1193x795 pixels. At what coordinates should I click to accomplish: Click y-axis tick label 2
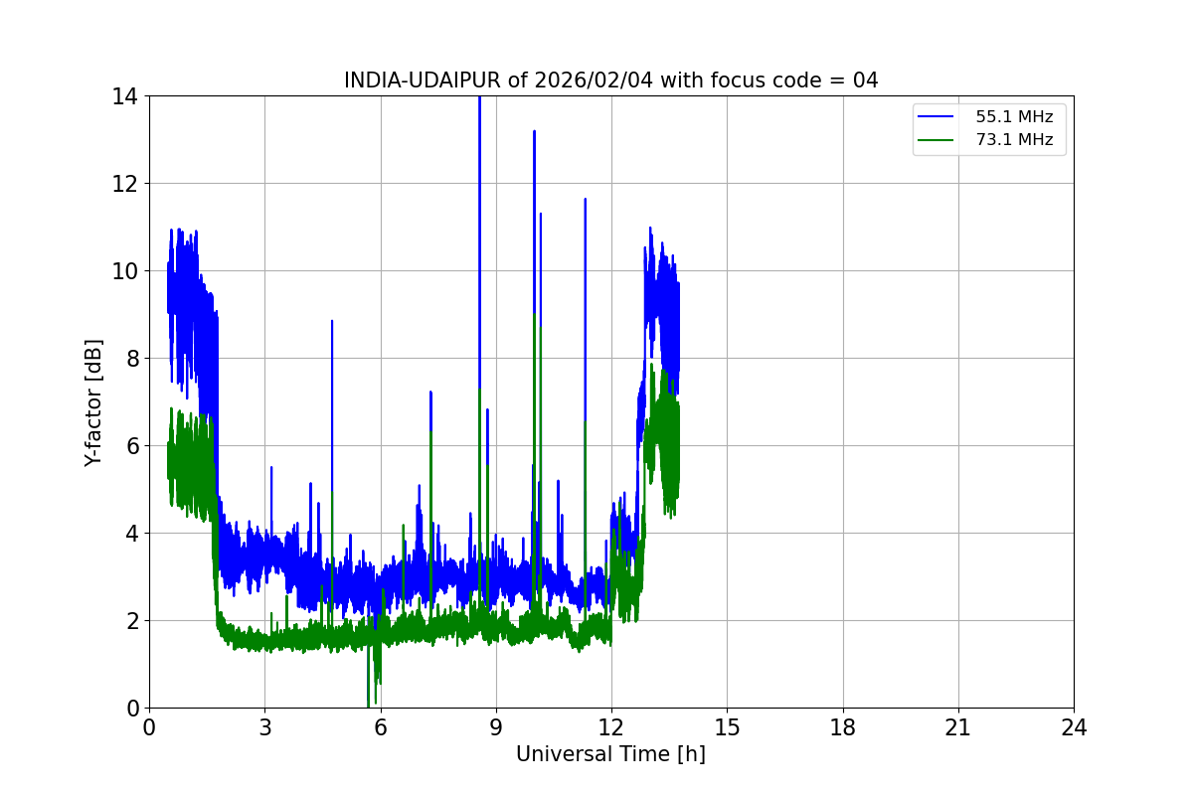click(132, 621)
